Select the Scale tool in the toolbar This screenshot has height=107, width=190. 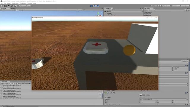12,6
